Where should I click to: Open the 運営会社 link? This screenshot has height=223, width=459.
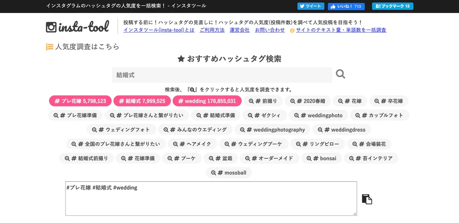[x=239, y=30]
